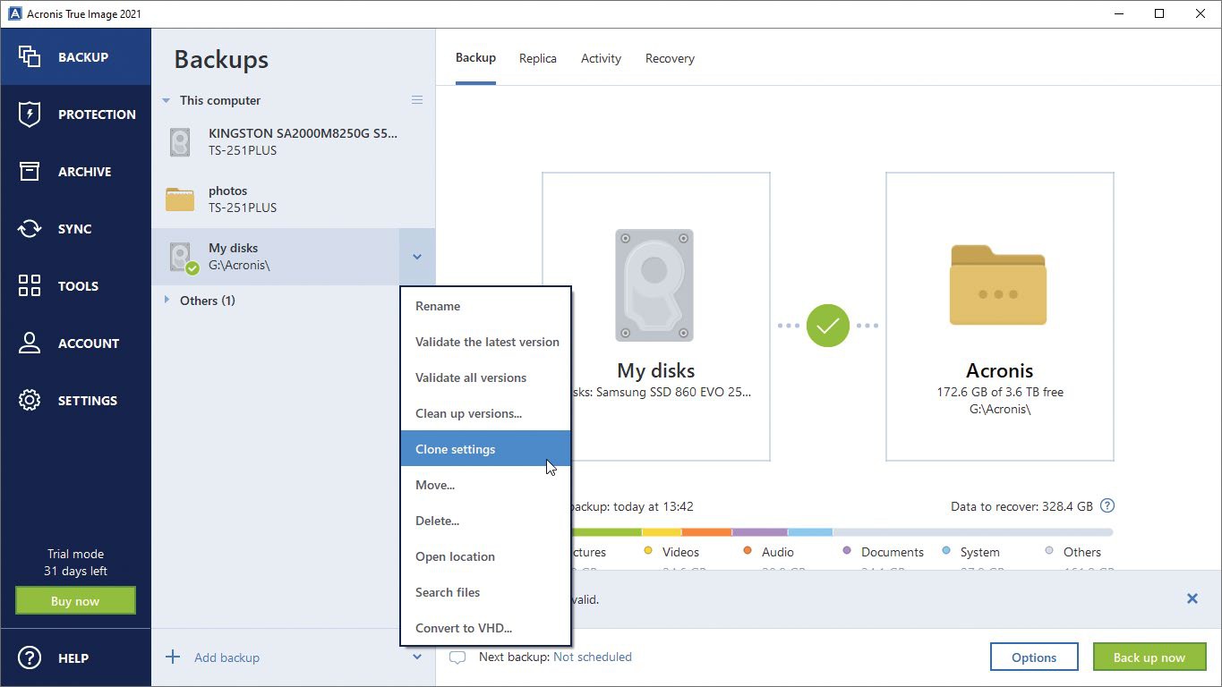Click the Acronis app icon in title bar

[14, 13]
